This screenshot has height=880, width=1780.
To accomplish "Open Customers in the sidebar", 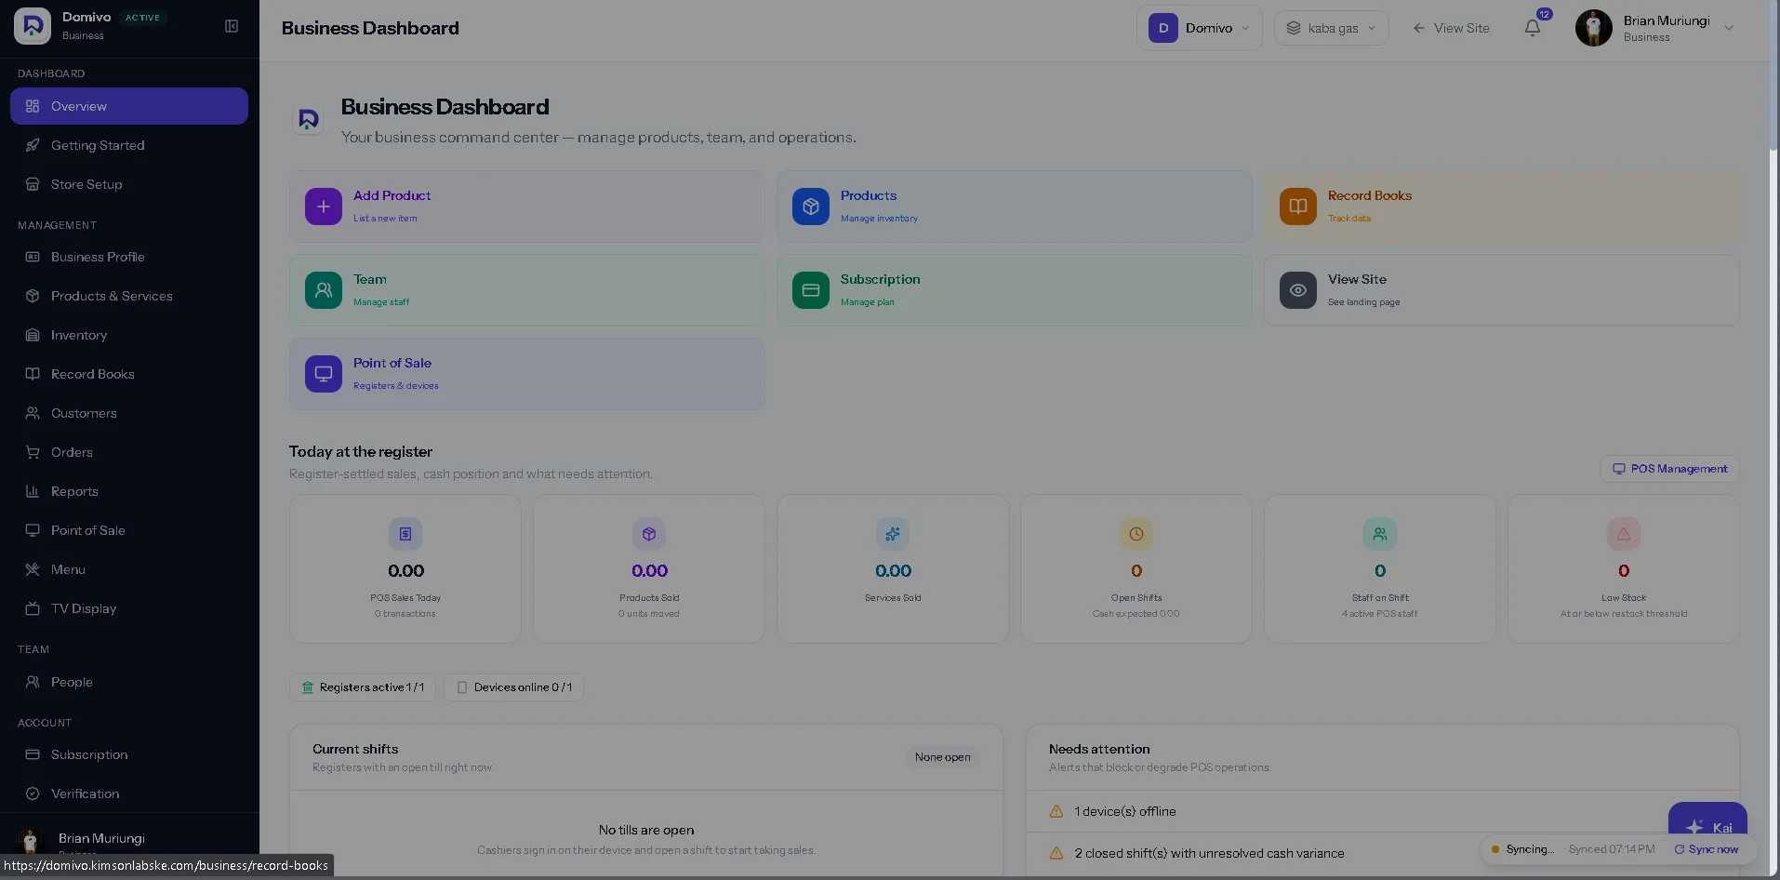I will (129, 413).
